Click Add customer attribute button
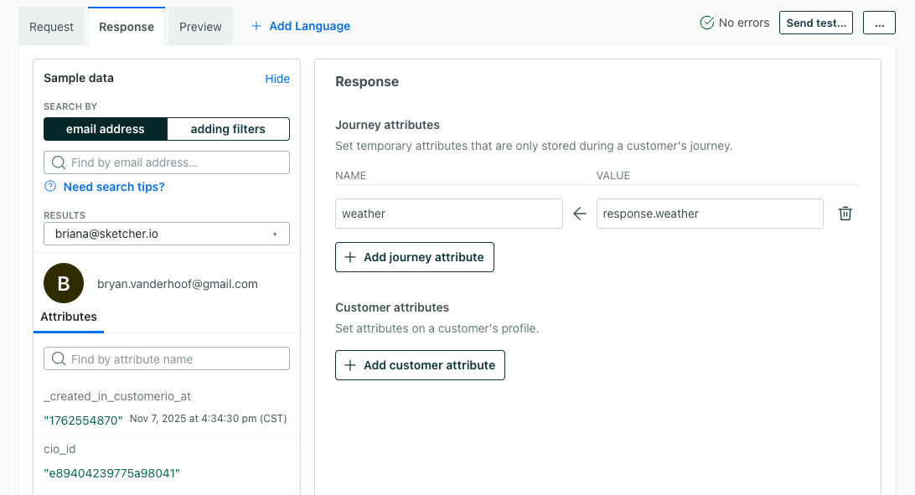This screenshot has width=915, height=495. pyautogui.click(x=420, y=365)
